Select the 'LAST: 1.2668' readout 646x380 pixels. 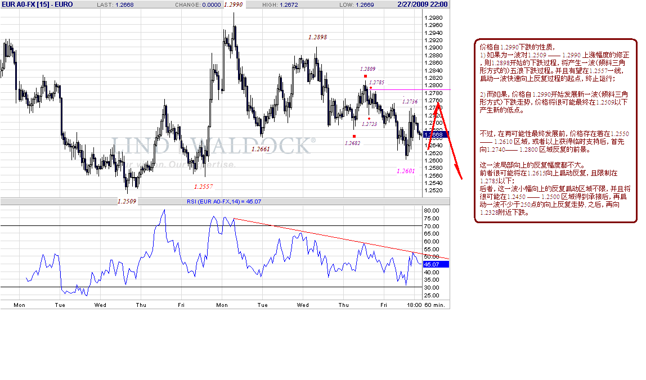pyautogui.click(x=115, y=5)
